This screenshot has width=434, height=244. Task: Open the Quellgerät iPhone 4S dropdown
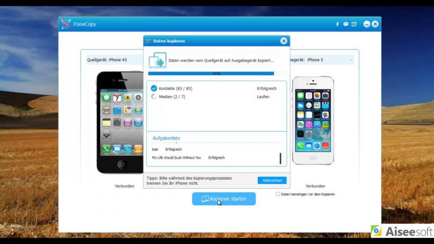[114, 60]
